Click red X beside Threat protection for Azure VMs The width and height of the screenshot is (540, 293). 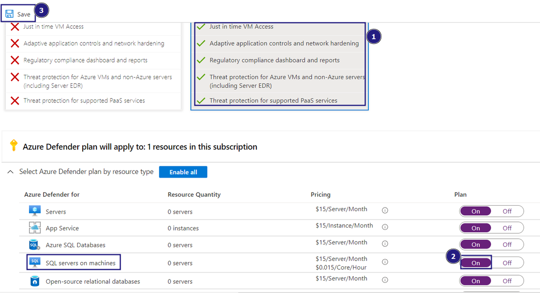[x=14, y=77]
